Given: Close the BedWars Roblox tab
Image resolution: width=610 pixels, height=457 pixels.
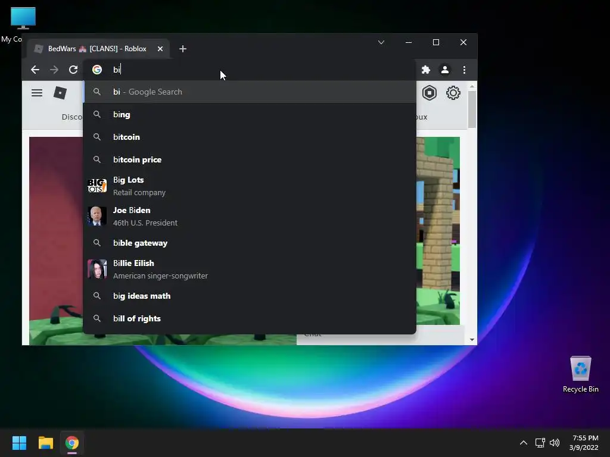Looking at the screenshot, I should tap(160, 49).
